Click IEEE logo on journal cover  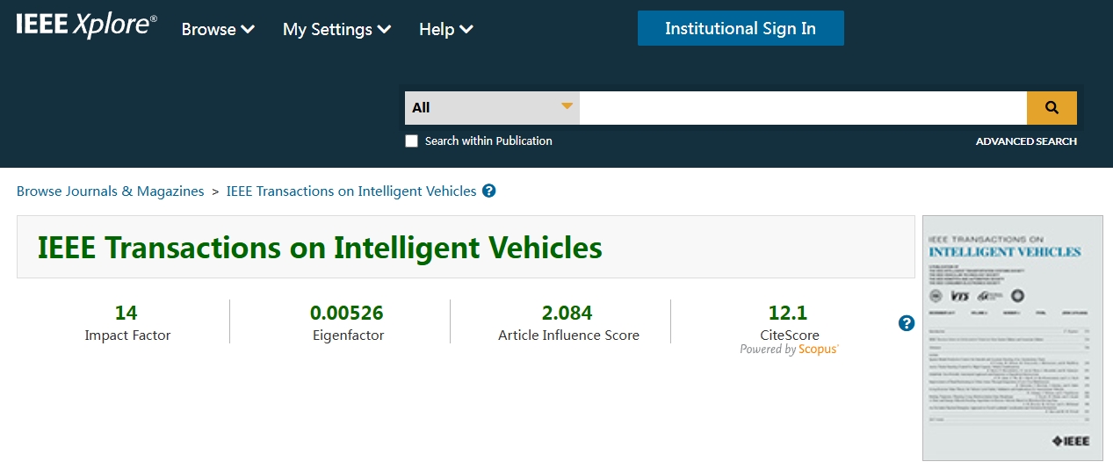click(1070, 441)
